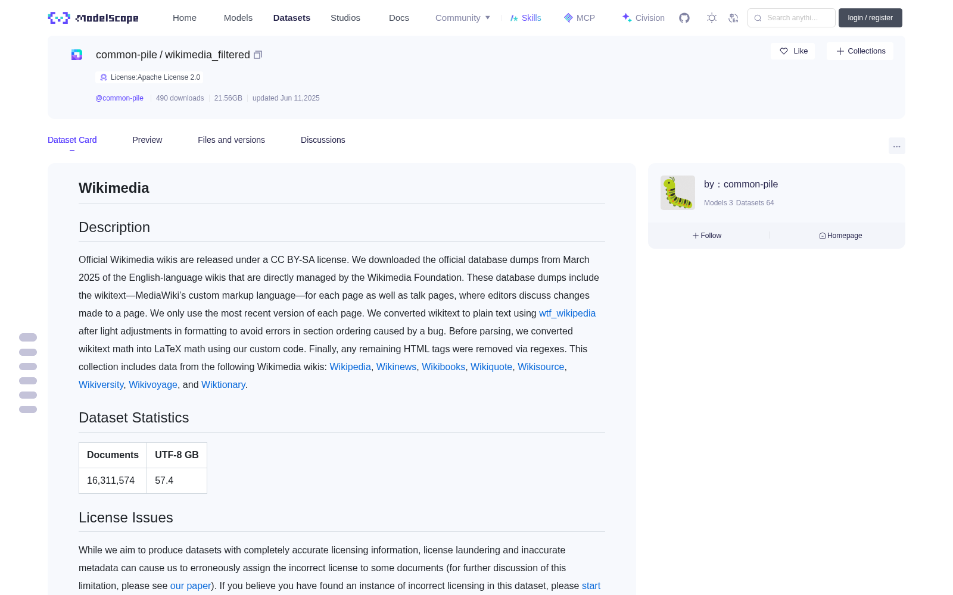Open the Wikibooks link
Viewport: 953px width, 595px height.
tap(443, 367)
